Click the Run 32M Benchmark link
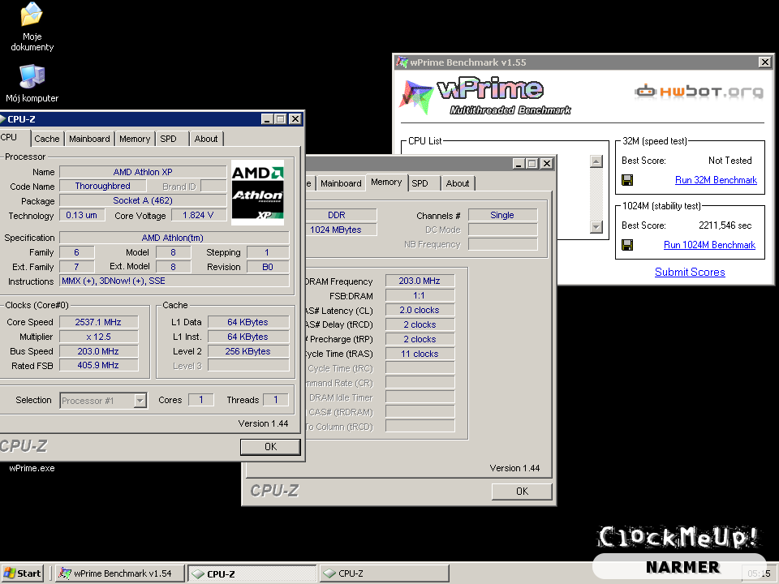This screenshot has width=779, height=584. [716, 180]
